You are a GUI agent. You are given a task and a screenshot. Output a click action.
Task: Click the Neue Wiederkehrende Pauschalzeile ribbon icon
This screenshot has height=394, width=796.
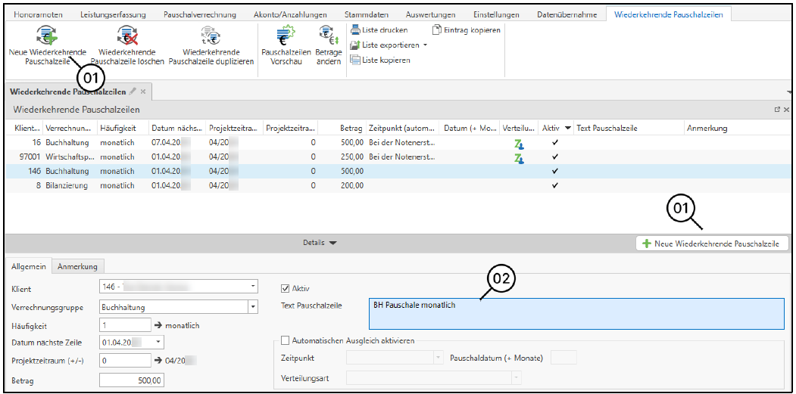point(47,36)
